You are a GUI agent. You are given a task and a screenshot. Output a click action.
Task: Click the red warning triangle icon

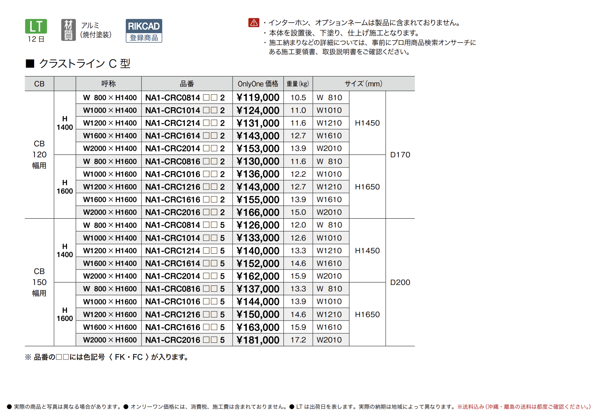pyautogui.click(x=254, y=23)
